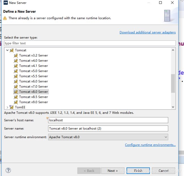Click the MyEclipse 'me' title bar icon

point(6,3)
